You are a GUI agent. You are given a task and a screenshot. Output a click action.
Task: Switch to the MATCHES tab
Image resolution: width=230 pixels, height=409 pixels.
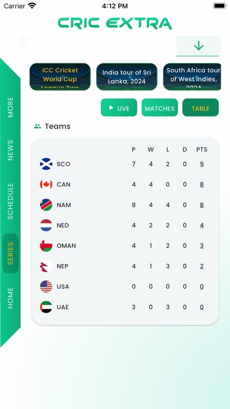coord(160,108)
